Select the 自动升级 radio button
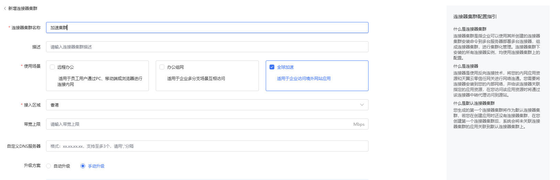This screenshot has height=180, width=560. click(48, 166)
